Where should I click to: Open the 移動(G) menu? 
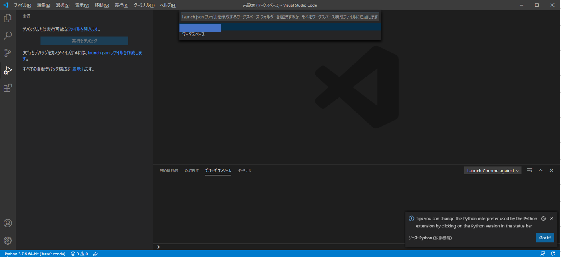[x=102, y=5]
